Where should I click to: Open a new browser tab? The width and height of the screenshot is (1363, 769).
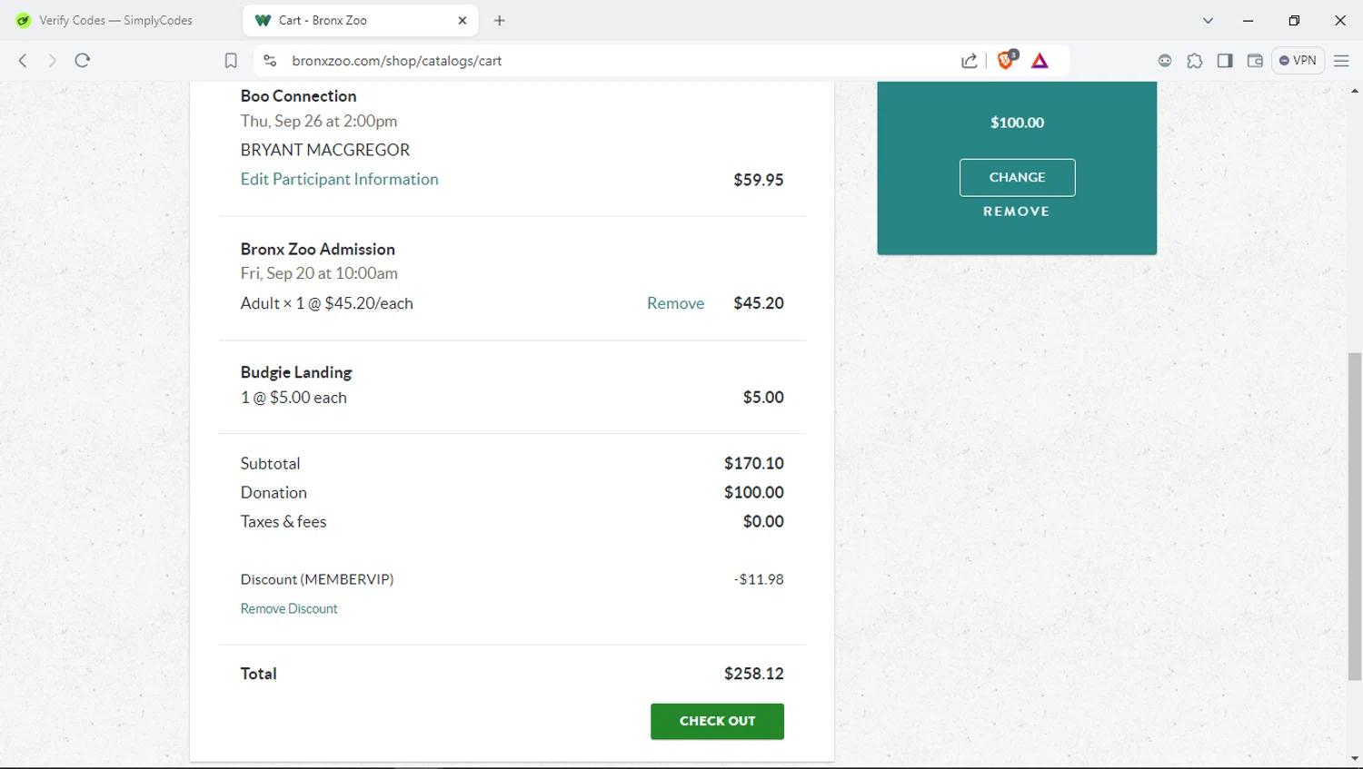tap(500, 20)
